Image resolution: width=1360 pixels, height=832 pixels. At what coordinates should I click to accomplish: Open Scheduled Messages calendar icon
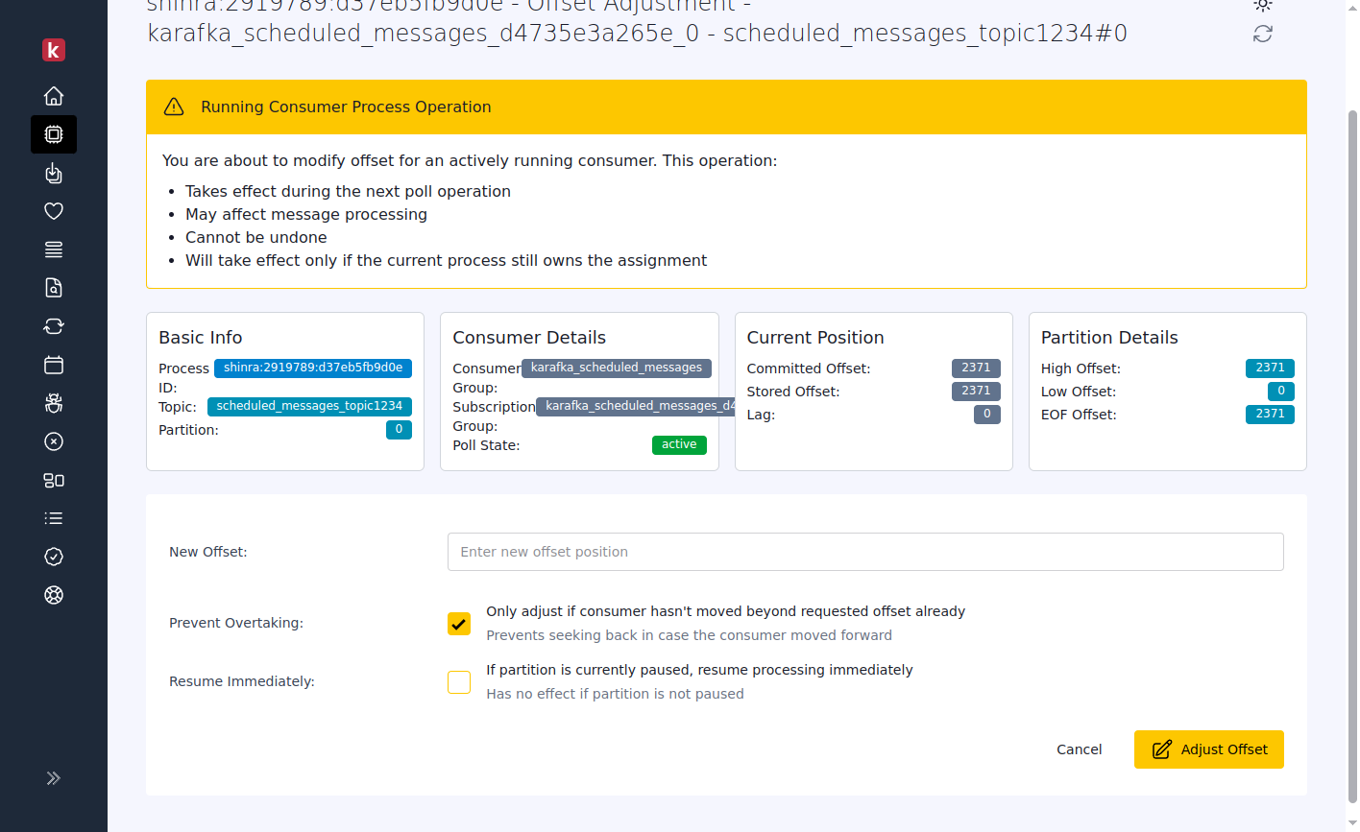(x=54, y=365)
